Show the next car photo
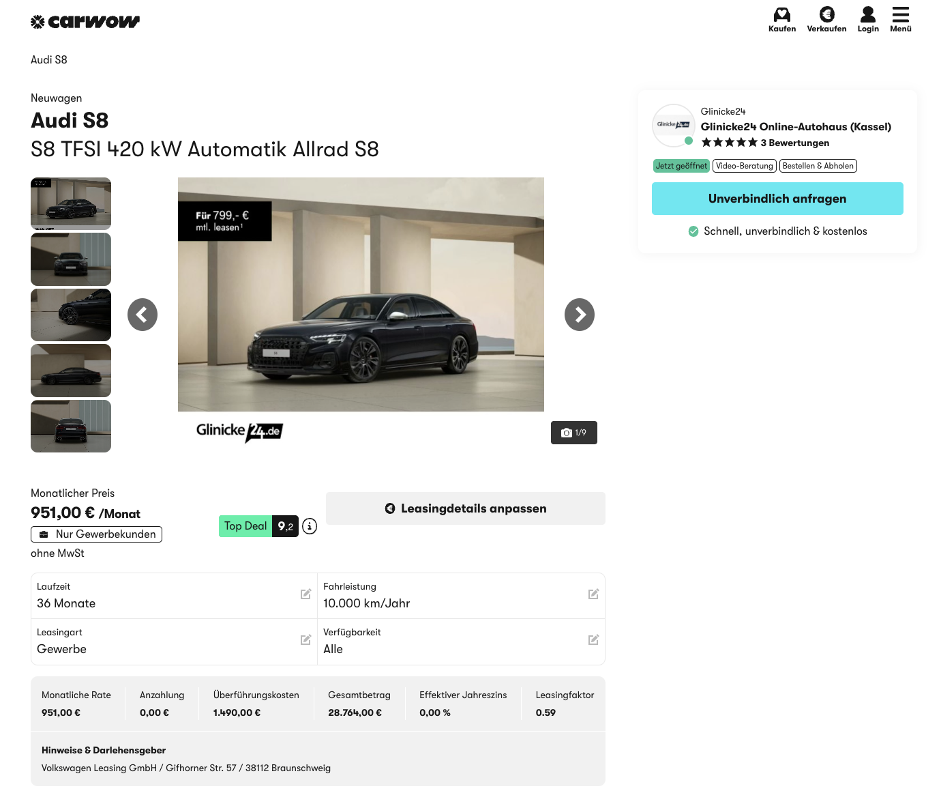The width and height of the screenshot is (941, 793). point(579,315)
